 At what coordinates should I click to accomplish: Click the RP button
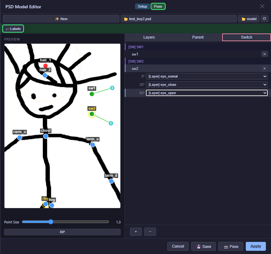pyautogui.click(x=62, y=232)
